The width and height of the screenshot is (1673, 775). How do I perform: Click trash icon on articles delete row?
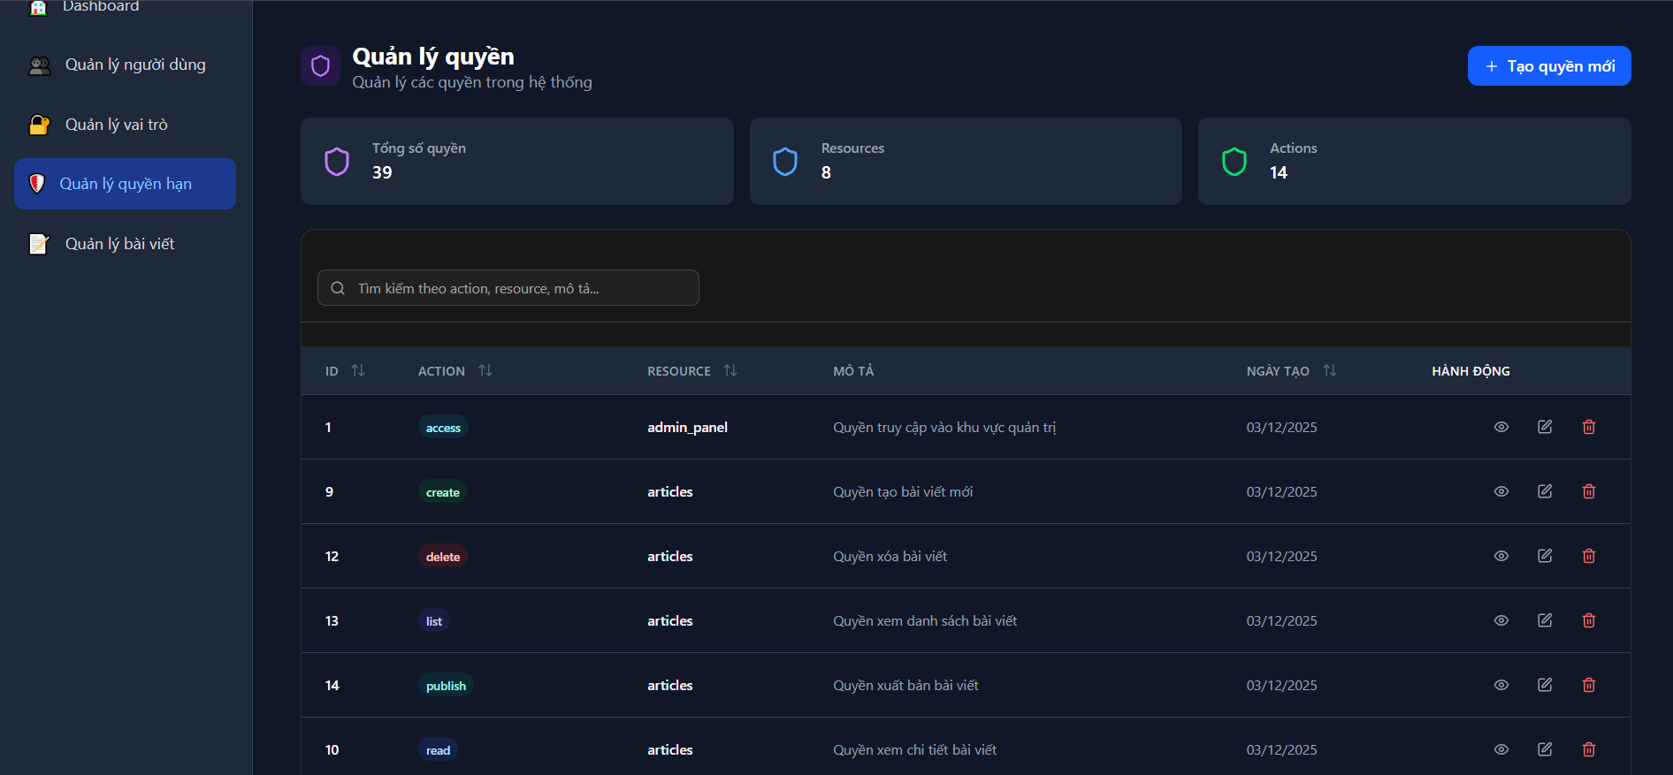[1589, 556]
